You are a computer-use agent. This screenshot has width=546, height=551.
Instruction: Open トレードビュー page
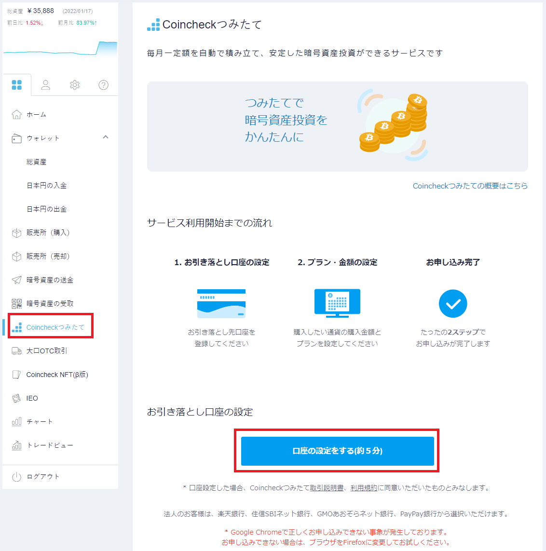pyautogui.click(x=50, y=445)
